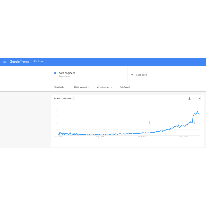Select the Explore menu item
This screenshot has height=206, width=206.
[38, 62]
